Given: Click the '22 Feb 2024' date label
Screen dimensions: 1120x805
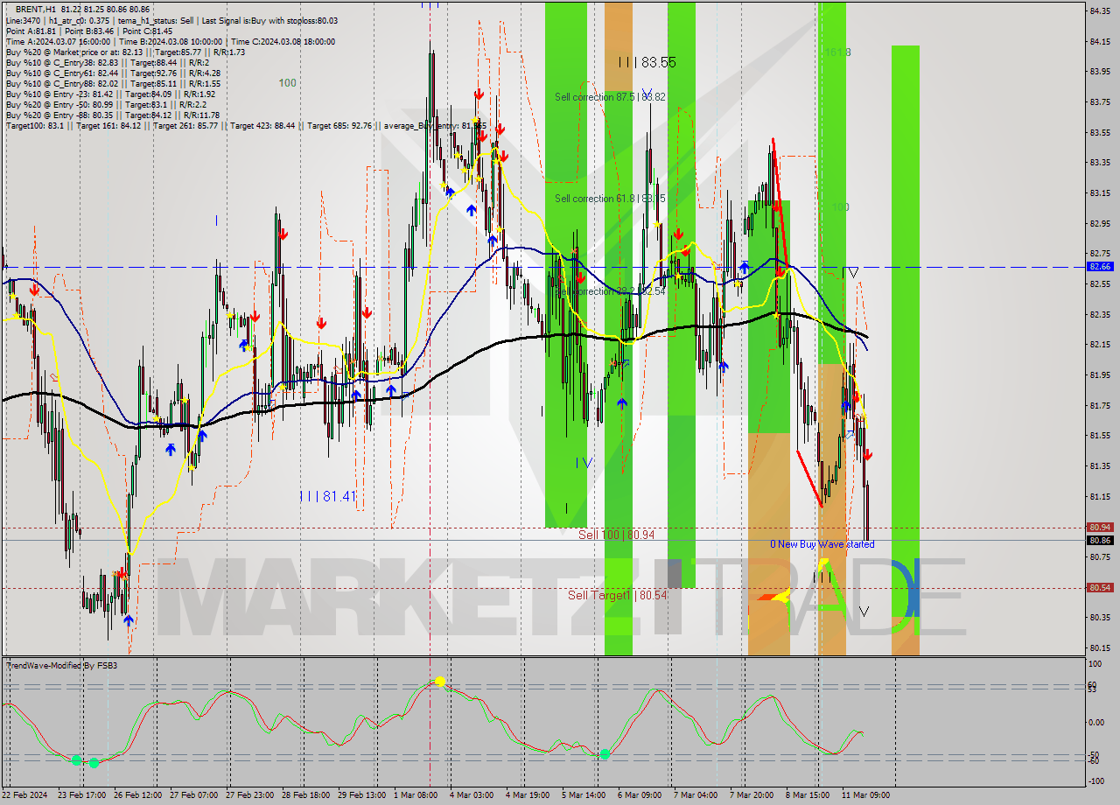Looking at the screenshot, I should tap(26, 794).
